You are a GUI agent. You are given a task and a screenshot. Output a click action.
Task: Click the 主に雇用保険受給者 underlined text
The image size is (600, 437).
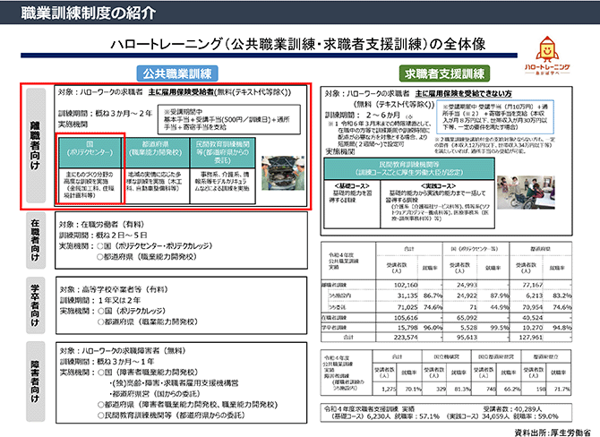pos(181,92)
